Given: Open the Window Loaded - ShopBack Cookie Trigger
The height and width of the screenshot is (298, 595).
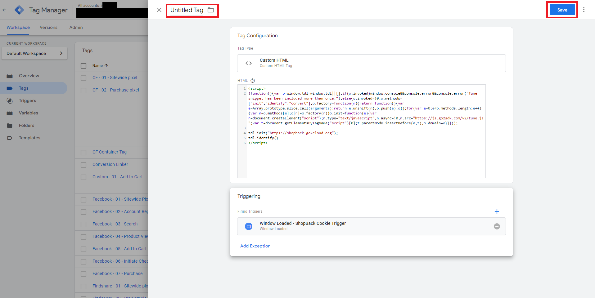Looking at the screenshot, I should pos(371,226).
